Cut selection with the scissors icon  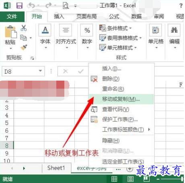(x=24, y=28)
